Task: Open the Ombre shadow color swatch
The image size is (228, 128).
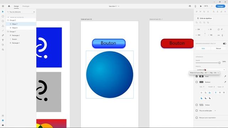Action: [201, 105]
